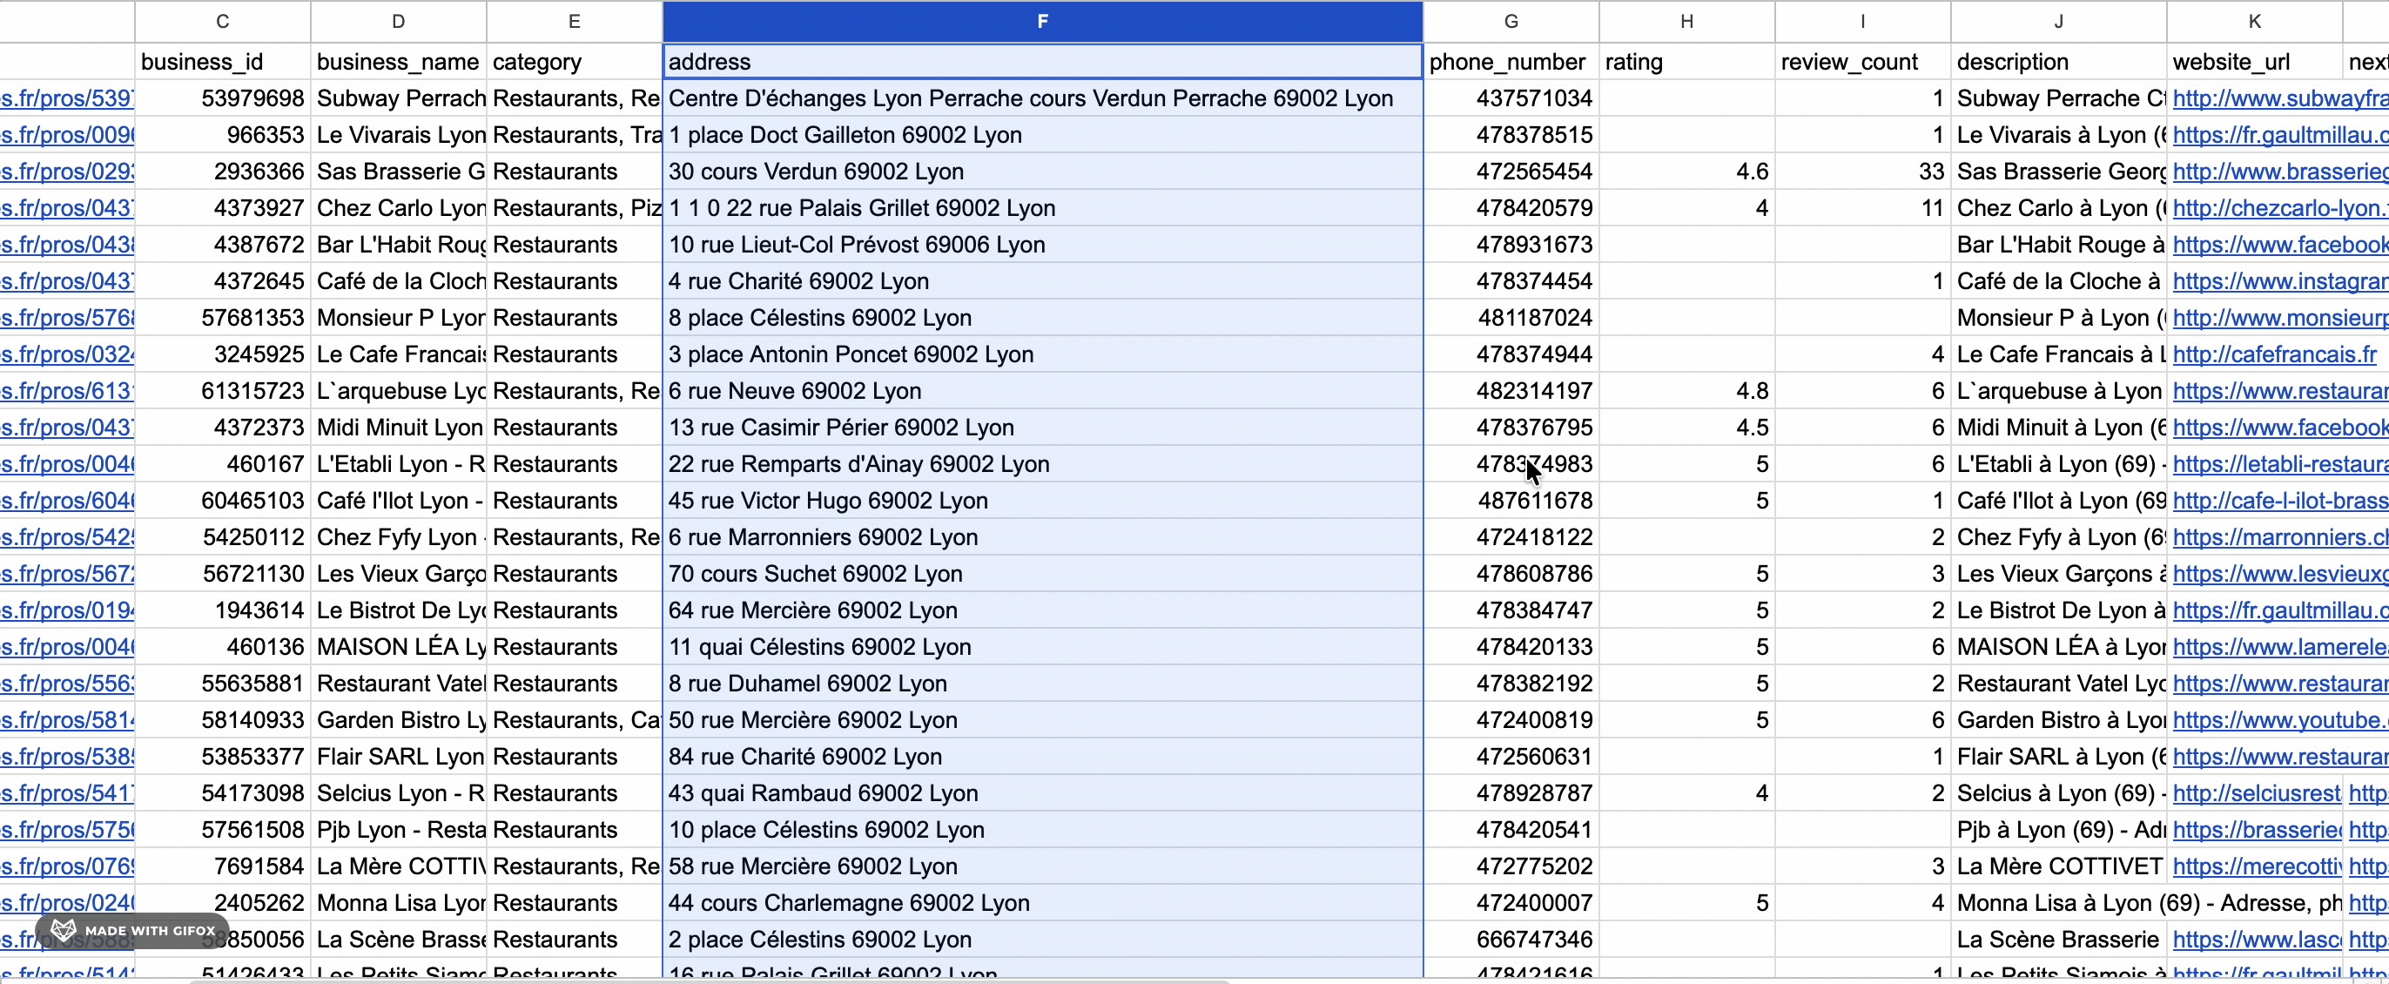This screenshot has width=2389, height=984.
Task: Select review count cell 33
Action: [1862, 172]
